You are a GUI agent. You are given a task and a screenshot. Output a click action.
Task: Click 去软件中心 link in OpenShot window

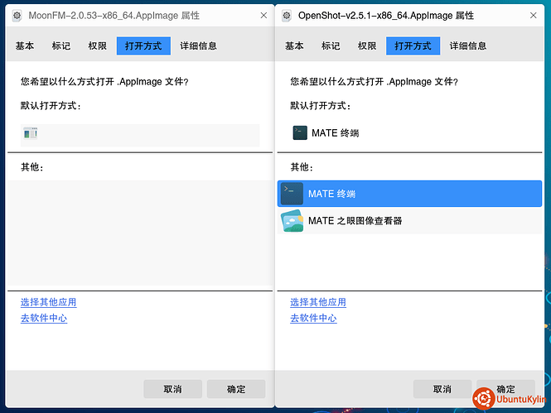pos(313,318)
